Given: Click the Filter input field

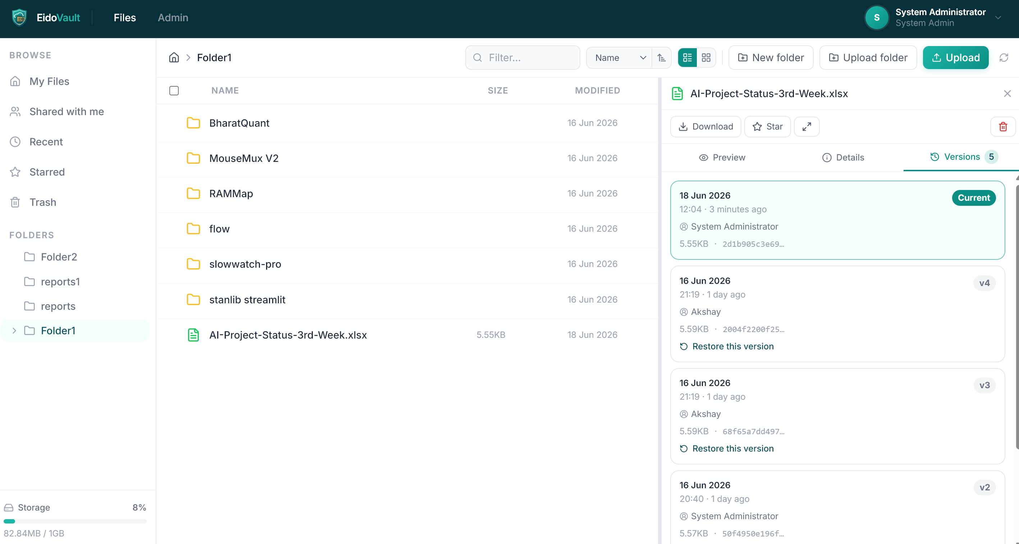Looking at the screenshot, I should tap(522, 58).
